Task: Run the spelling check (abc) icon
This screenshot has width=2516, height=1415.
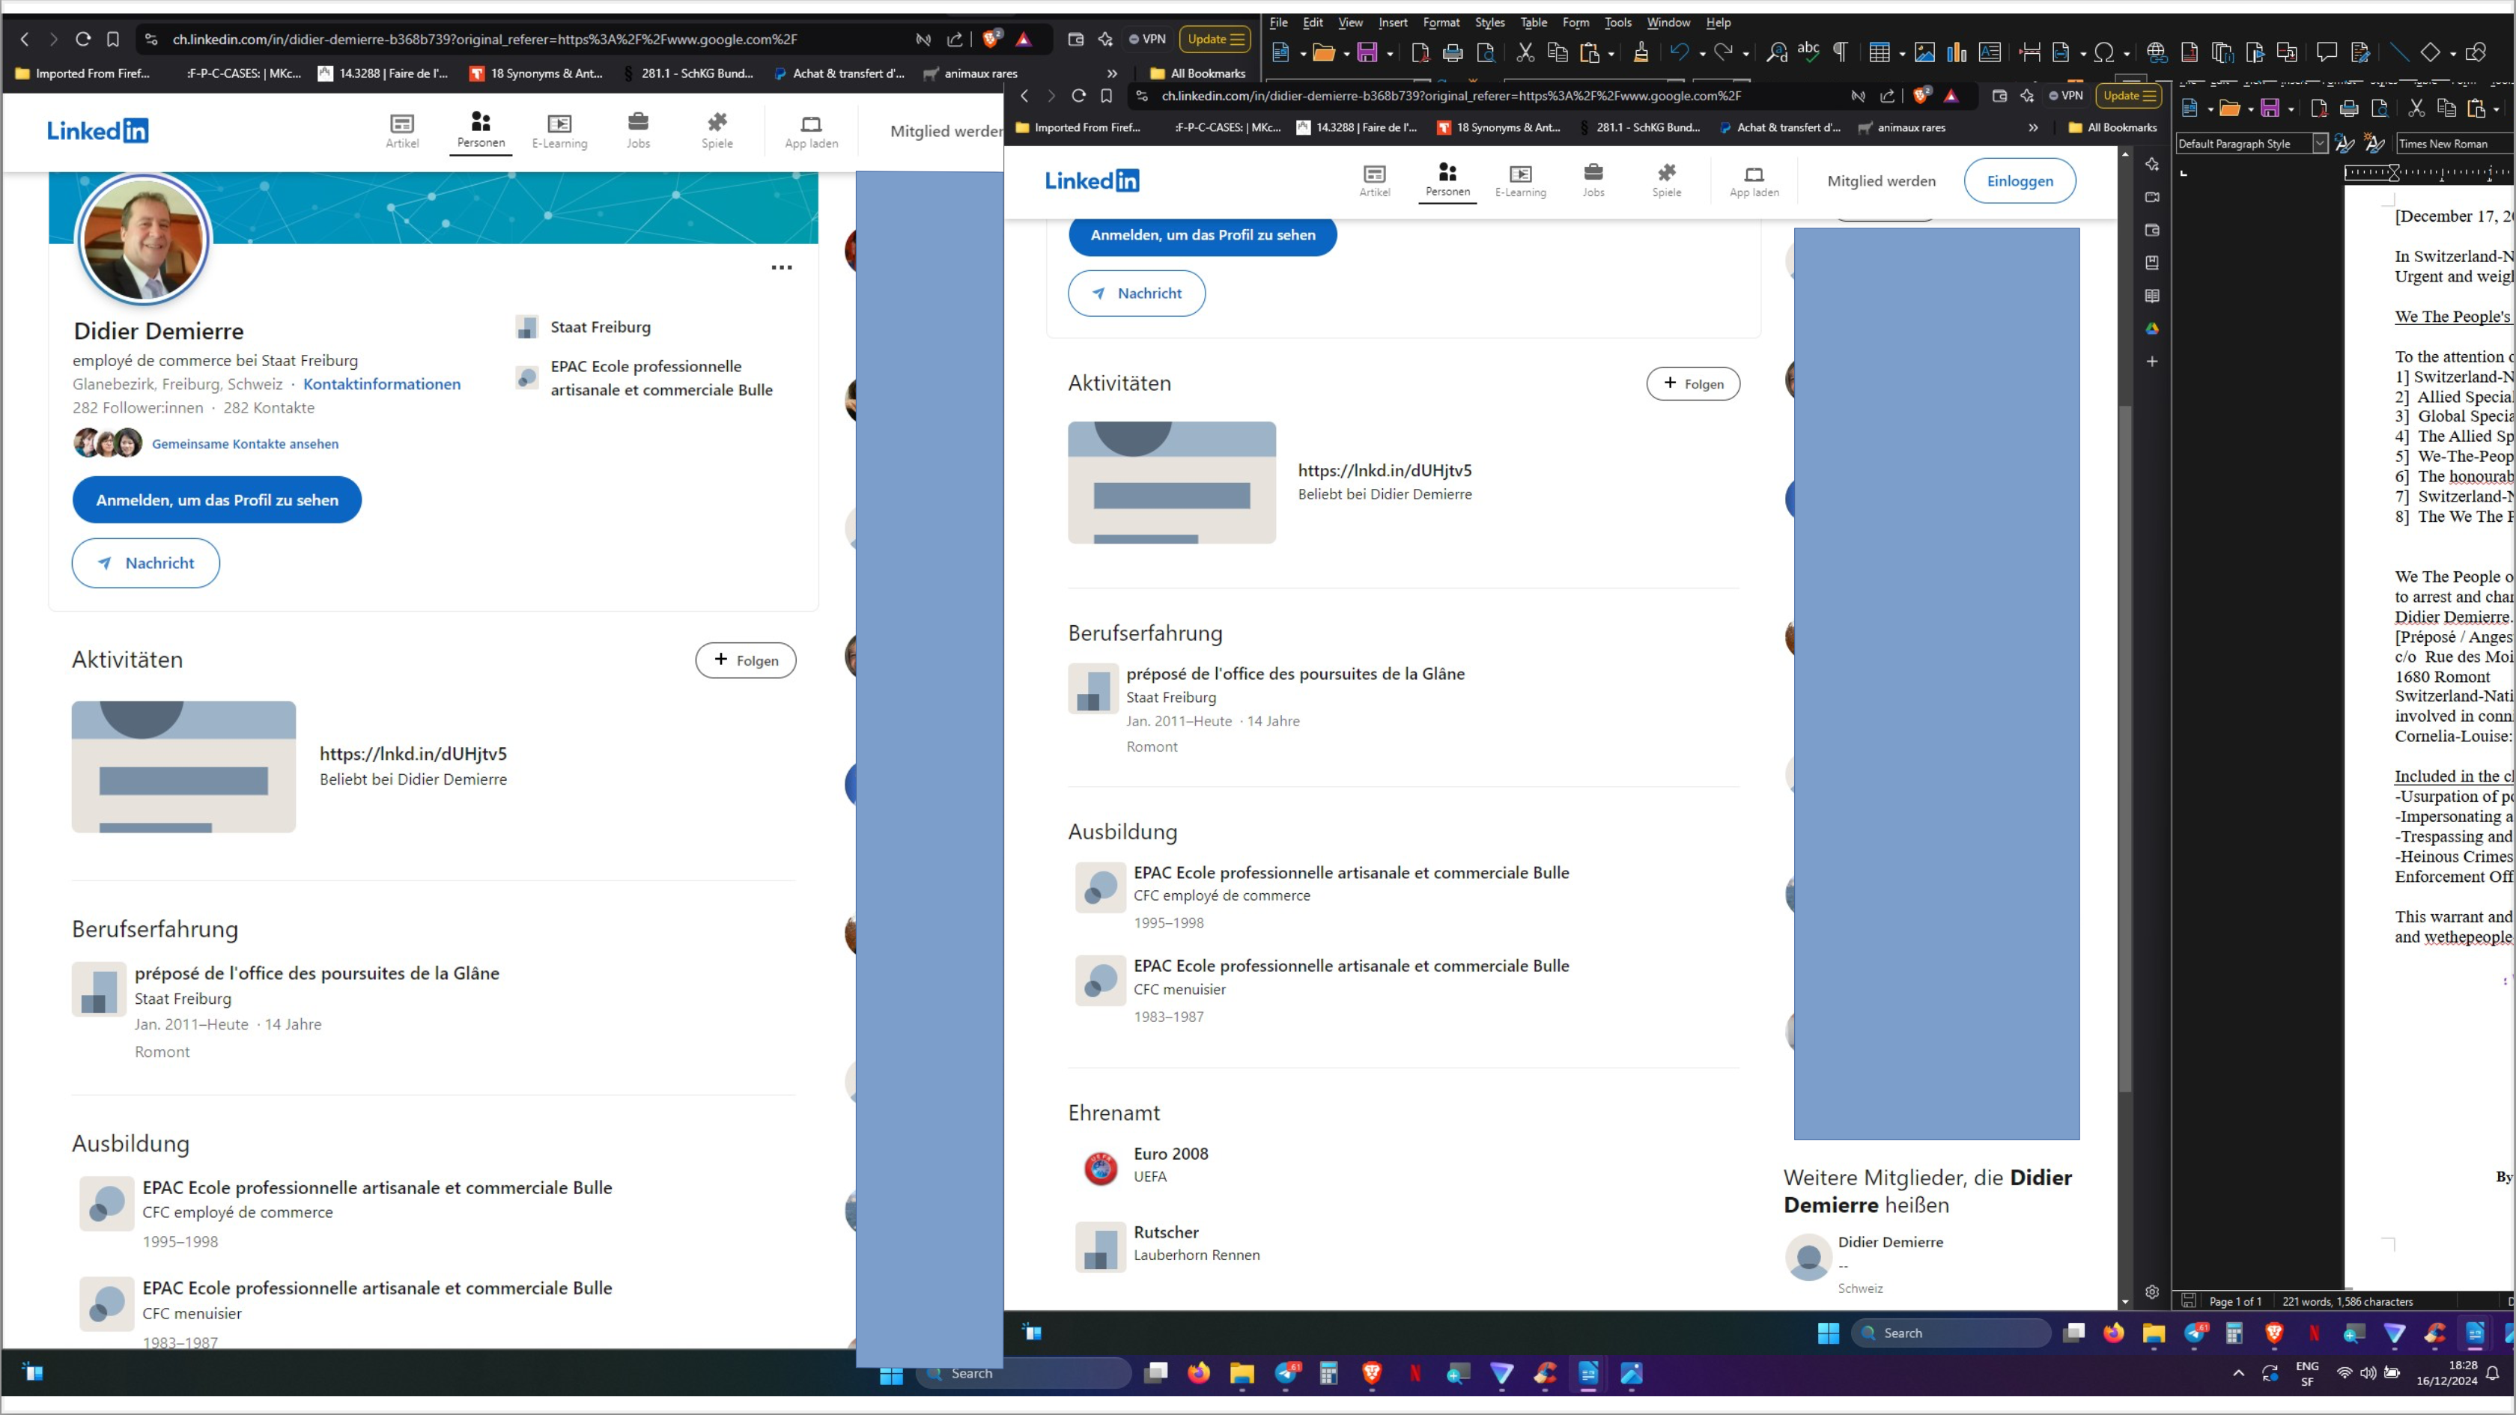Action: click(x=1808, y=51)
